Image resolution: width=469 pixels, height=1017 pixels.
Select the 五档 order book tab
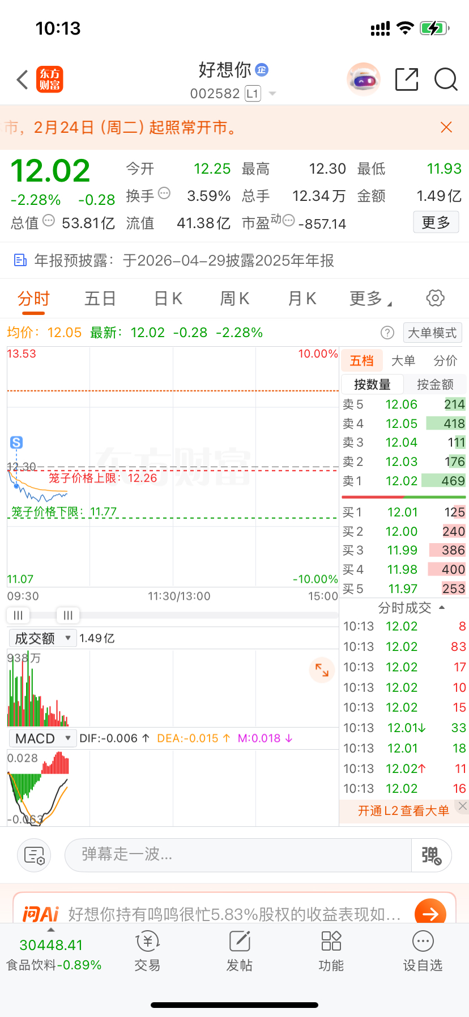point(361,360)
